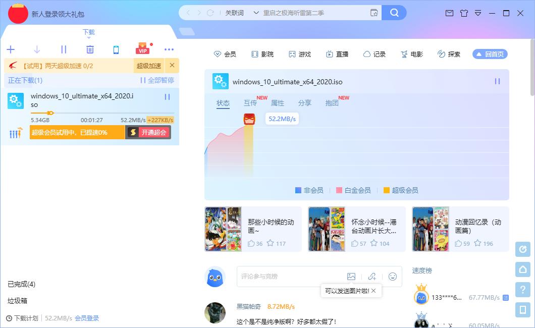Viewport: 535px width, 328px height.
Task: Open the dropdown arrow in the title bar
Action: pos(477,13)
